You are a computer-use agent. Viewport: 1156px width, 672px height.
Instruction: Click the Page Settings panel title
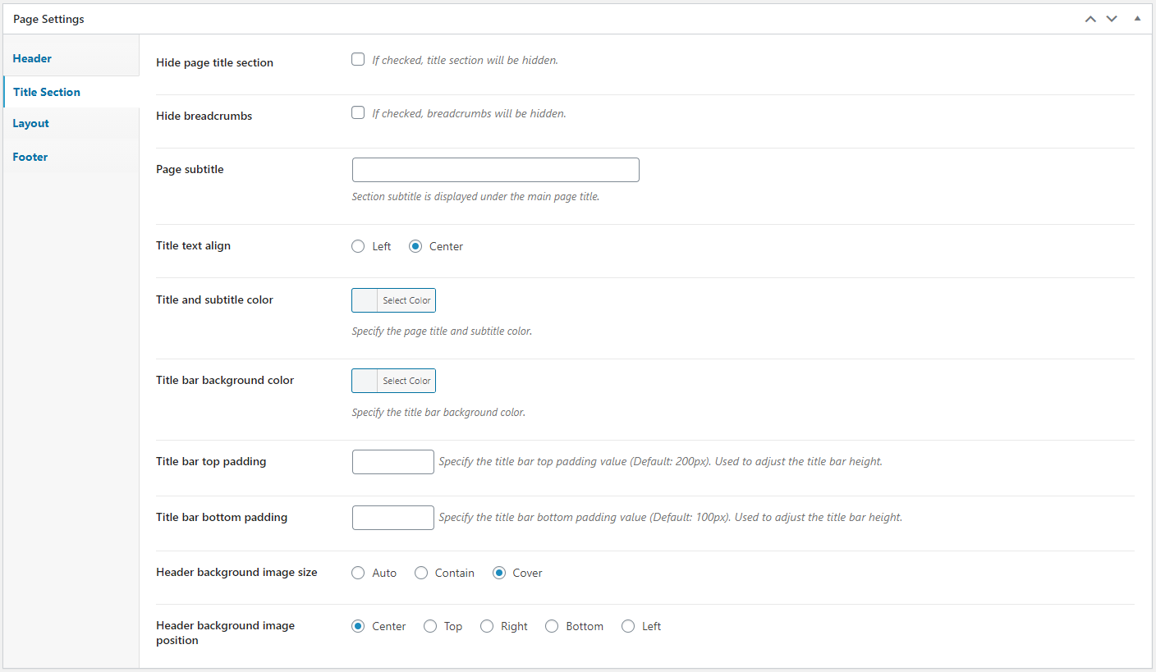coord(48,19)
